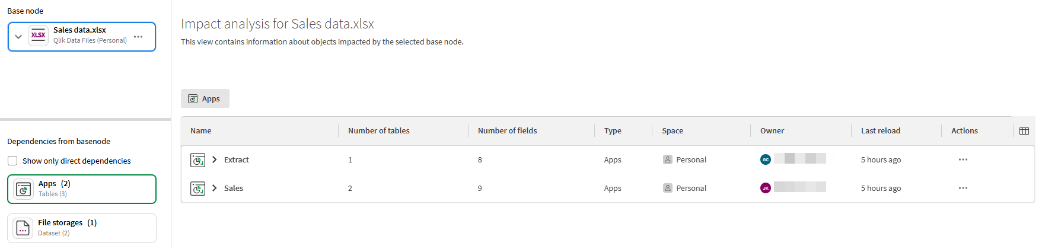Sort by the Last reload column header
1042x249 pixels.
tap(880, 131)
